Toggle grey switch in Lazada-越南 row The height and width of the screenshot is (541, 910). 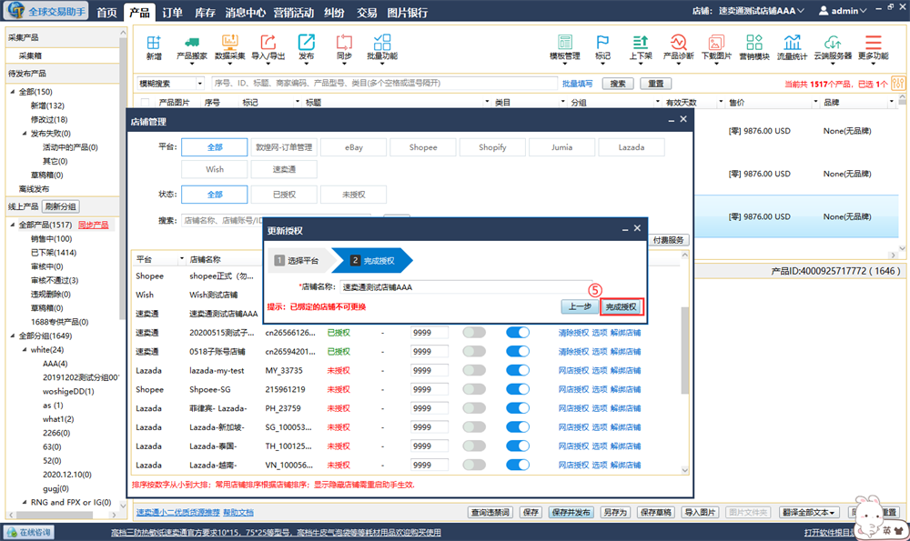click(474, 465)
